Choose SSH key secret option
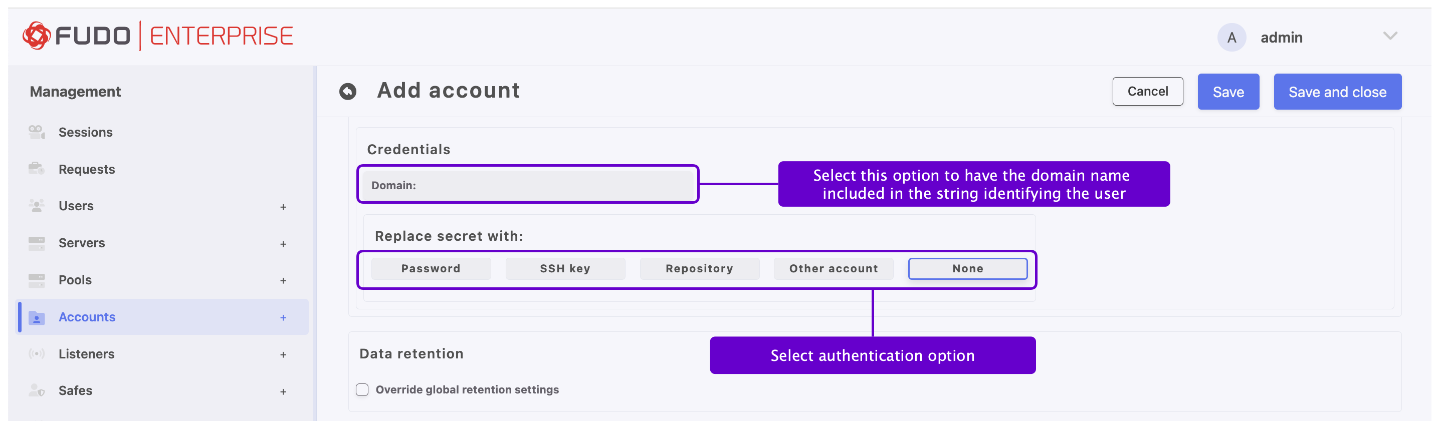This screenshot has width=1439, height=433. (565, 268)
